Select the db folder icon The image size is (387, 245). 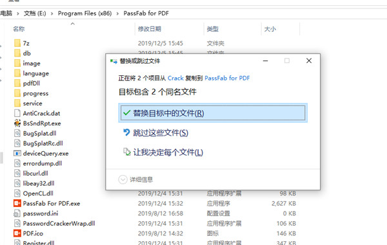pos(17,53)
